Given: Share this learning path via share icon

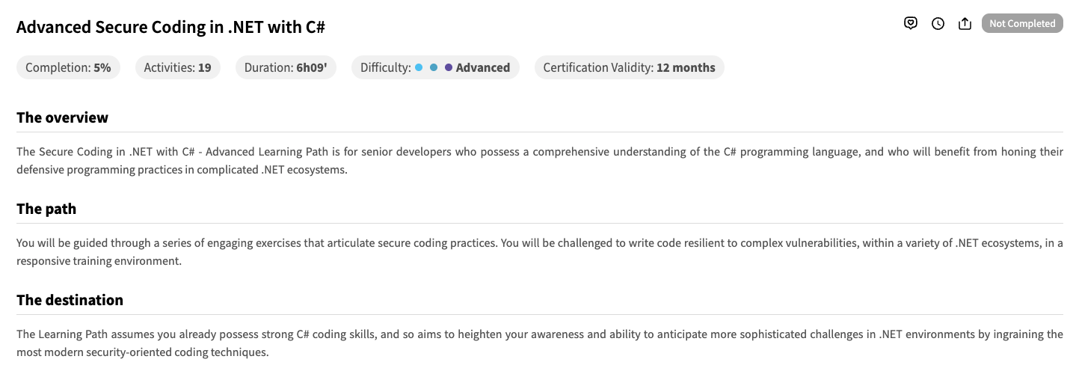Looking at the screenshot, I should point(965,23).
